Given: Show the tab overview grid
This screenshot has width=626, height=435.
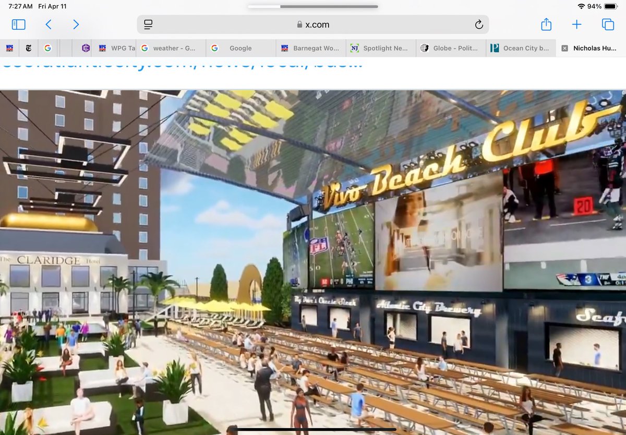Looking at the screenshot, I should click(x=608, y=25).
